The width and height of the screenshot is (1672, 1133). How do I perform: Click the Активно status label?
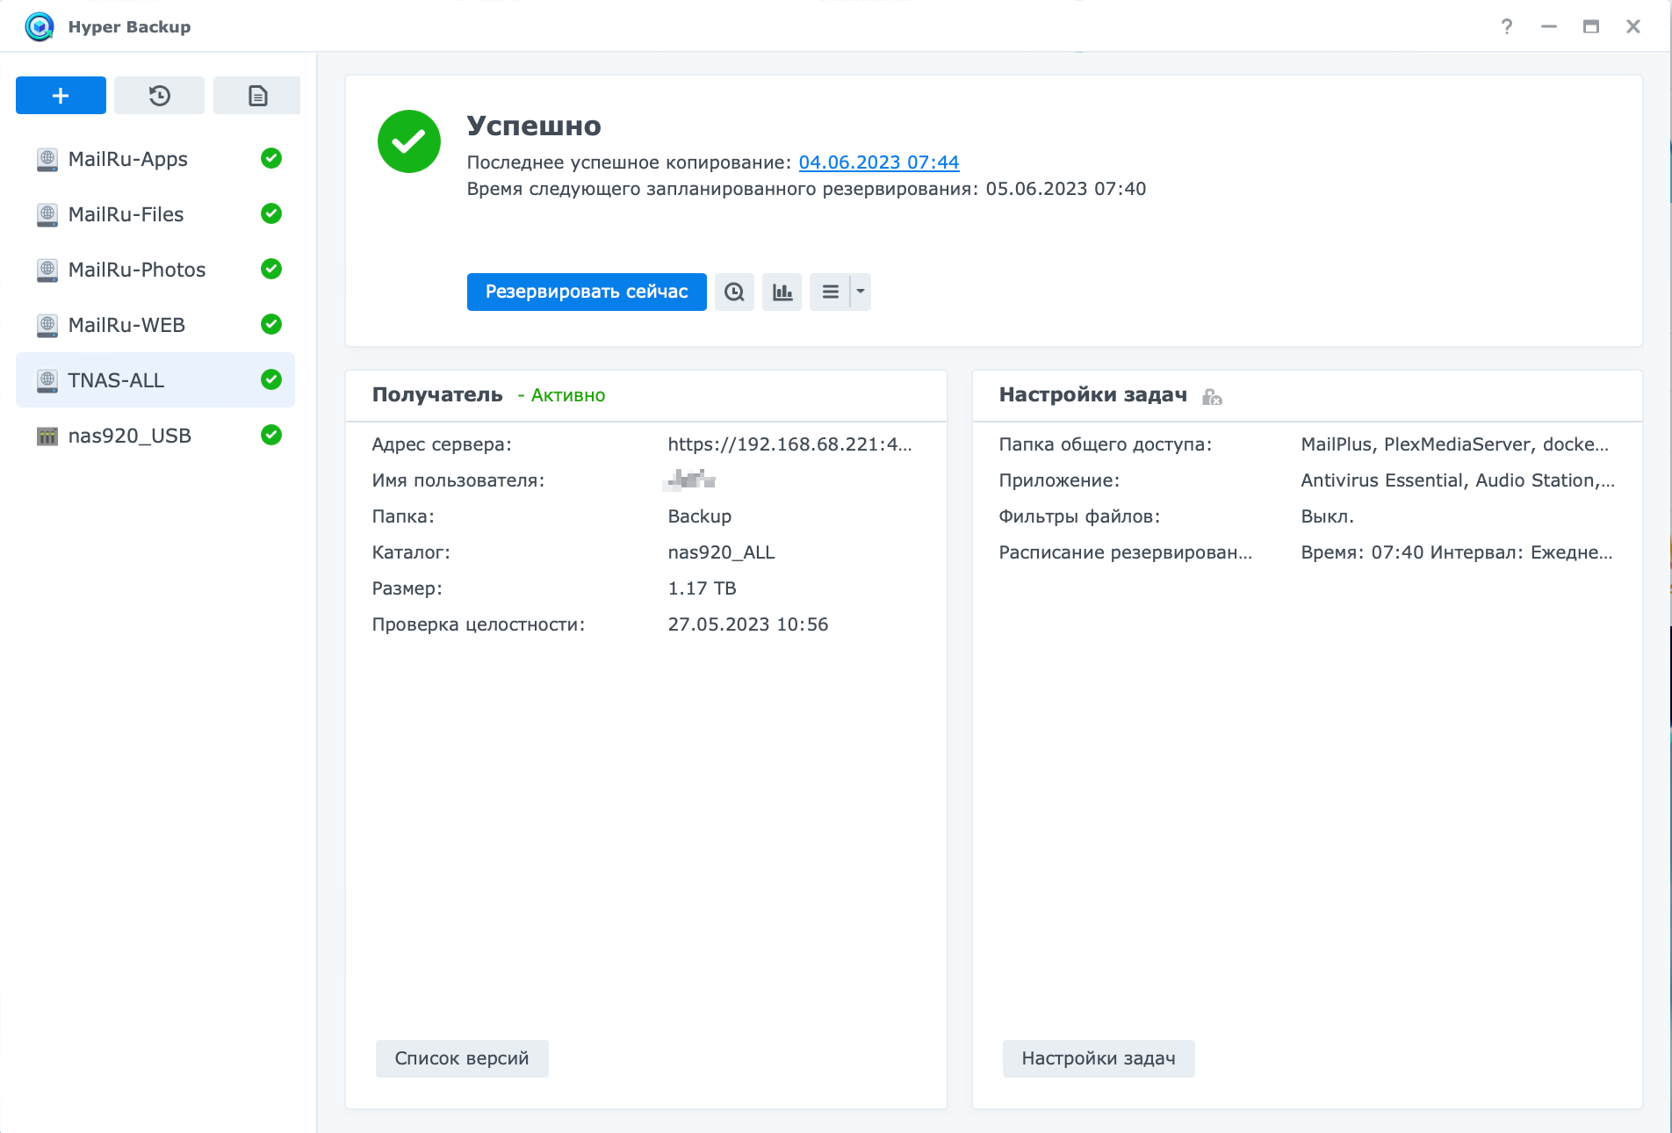567,395
